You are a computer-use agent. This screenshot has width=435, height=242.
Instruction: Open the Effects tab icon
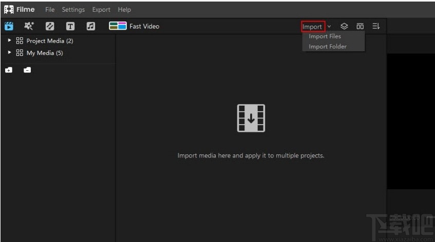coord(29,26)
